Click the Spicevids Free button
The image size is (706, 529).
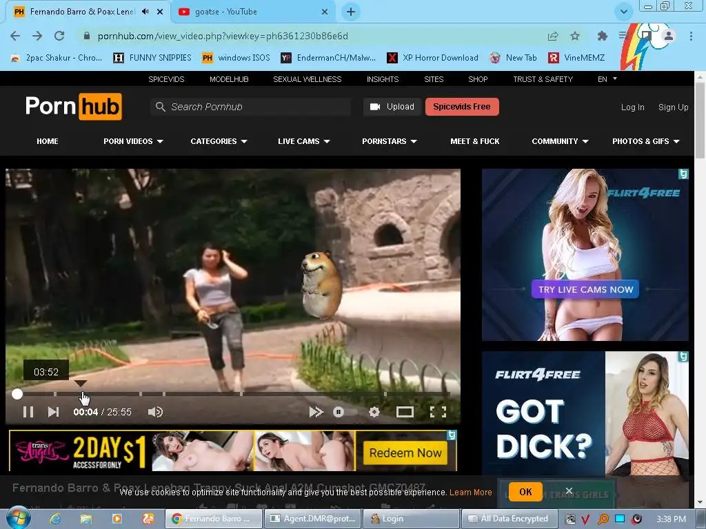tap(462, 107)
